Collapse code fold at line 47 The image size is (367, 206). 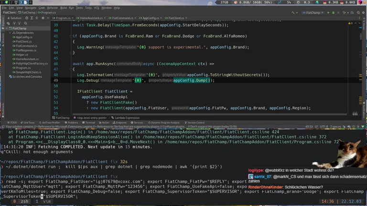coord(71,69)
